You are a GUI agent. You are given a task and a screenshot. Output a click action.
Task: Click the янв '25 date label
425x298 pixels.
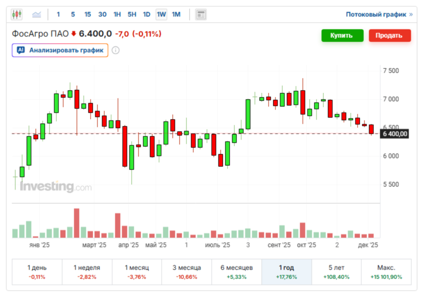pos(39,245)
